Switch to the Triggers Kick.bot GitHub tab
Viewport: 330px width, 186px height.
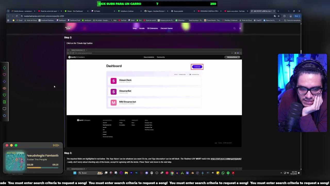pos(156,11)
